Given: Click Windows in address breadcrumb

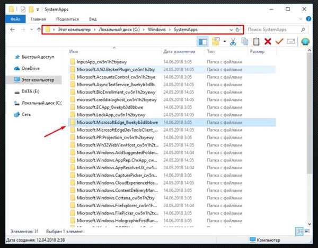Looking at the screenshot, I should point(156,30).
